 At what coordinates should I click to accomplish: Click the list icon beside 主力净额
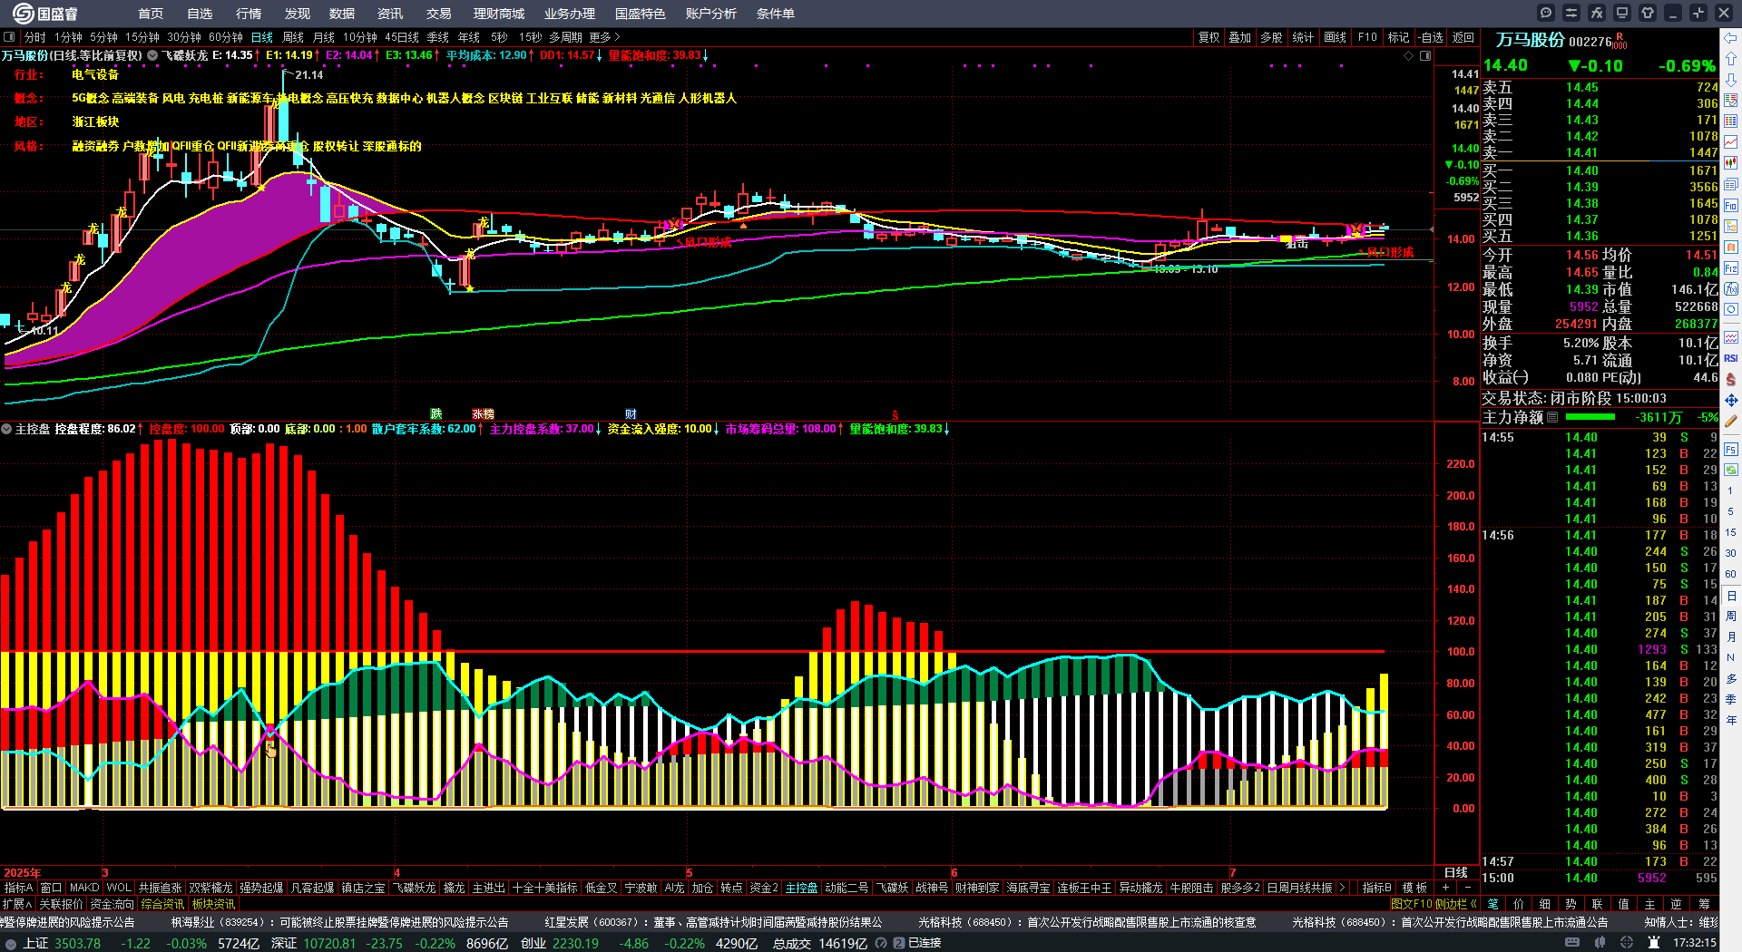click(1553, 418)
